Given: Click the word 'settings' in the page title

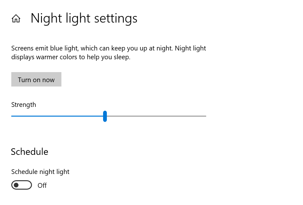Looking at the screenshot, I should (116, 19).
